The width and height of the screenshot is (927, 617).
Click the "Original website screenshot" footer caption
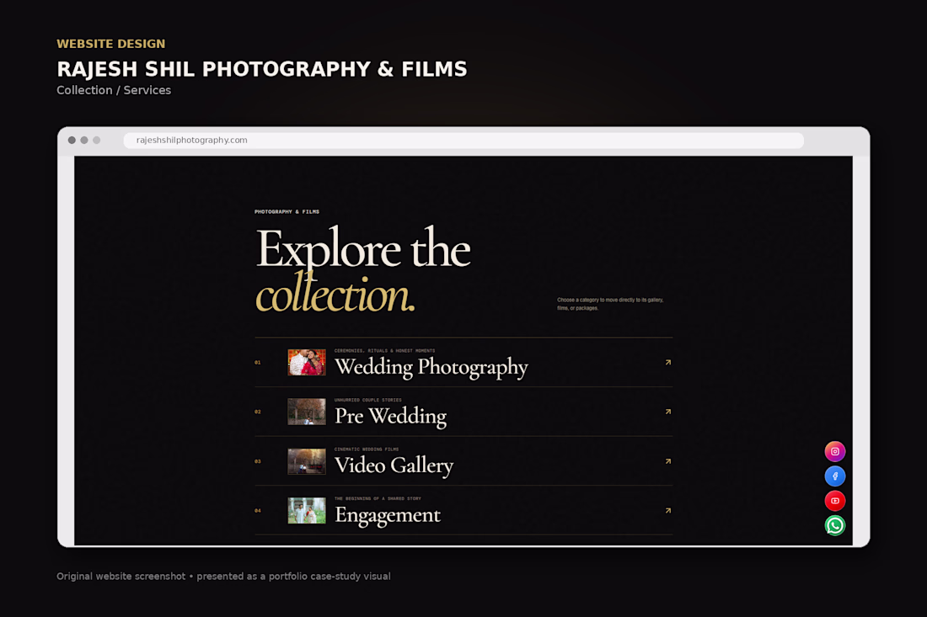[223, 577]
